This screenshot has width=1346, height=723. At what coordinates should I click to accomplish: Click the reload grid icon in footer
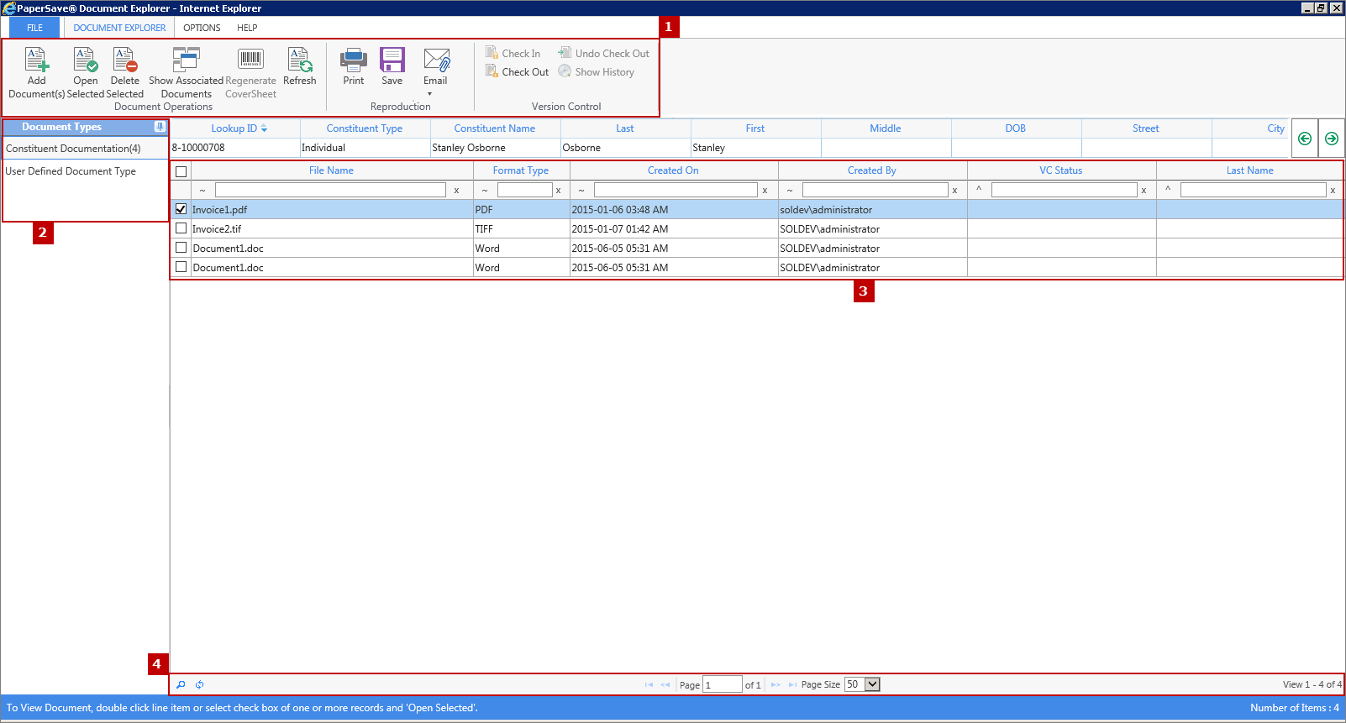click(x=199, y=684)
